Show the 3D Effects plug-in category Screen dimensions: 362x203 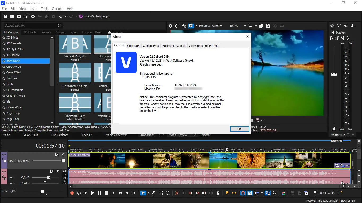tap(30, 32)
